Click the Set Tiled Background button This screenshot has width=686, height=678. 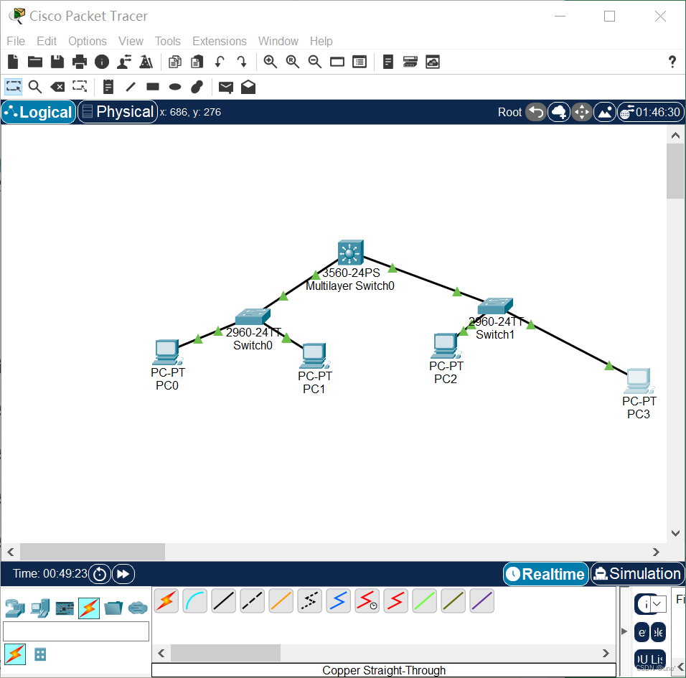coord(605,113)
